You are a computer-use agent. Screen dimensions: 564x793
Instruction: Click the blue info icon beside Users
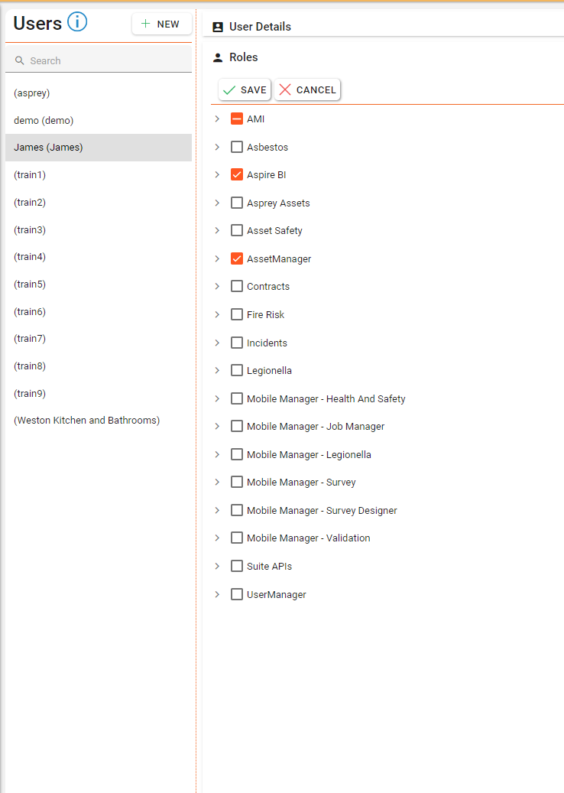click(x=77, y=23)
